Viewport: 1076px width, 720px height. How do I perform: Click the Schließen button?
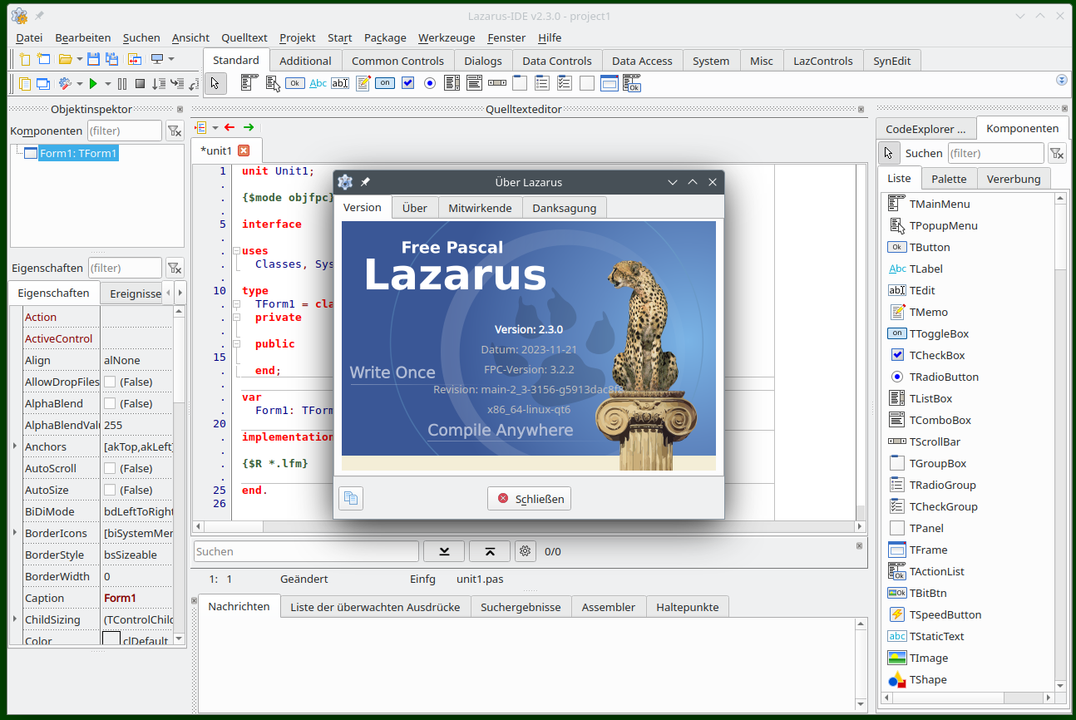coord(530,499)
